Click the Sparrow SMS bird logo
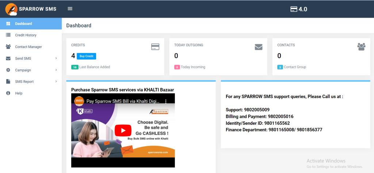The height and width of the screenshot is (173, 374). click(11, 9)
